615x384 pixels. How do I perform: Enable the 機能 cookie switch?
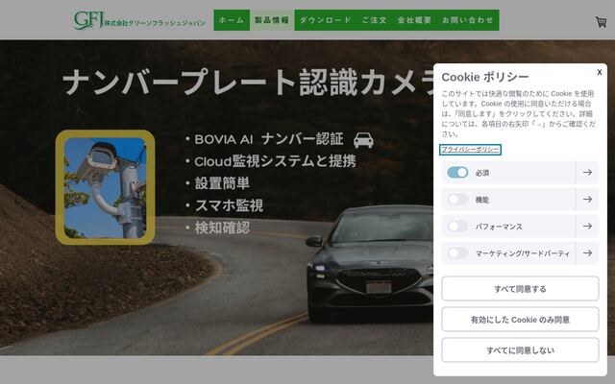tap(457, 200)
